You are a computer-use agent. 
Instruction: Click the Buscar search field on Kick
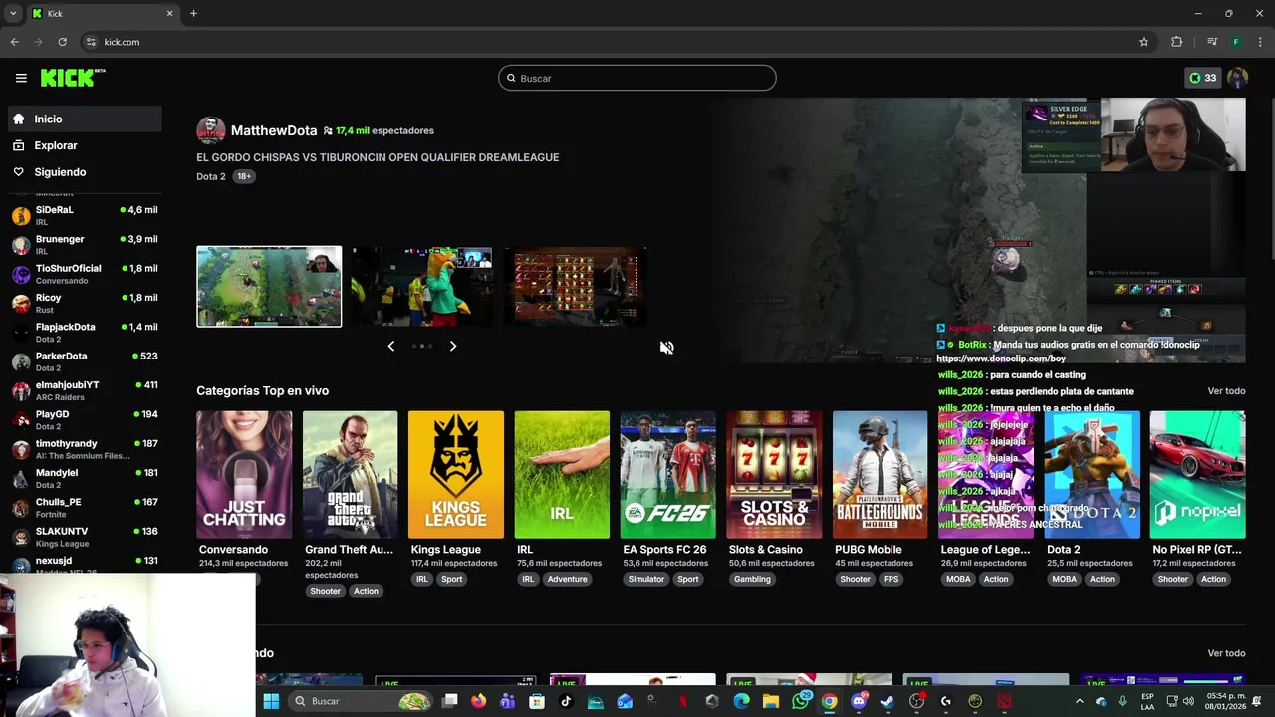coord(637,78)
